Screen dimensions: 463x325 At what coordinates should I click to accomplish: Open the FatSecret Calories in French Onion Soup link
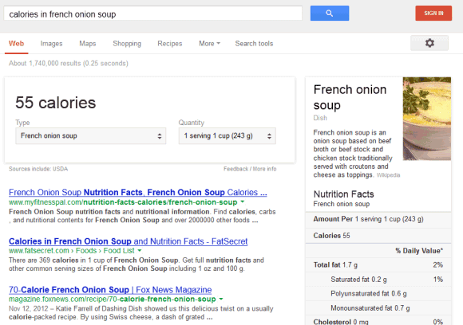(129, 241)
